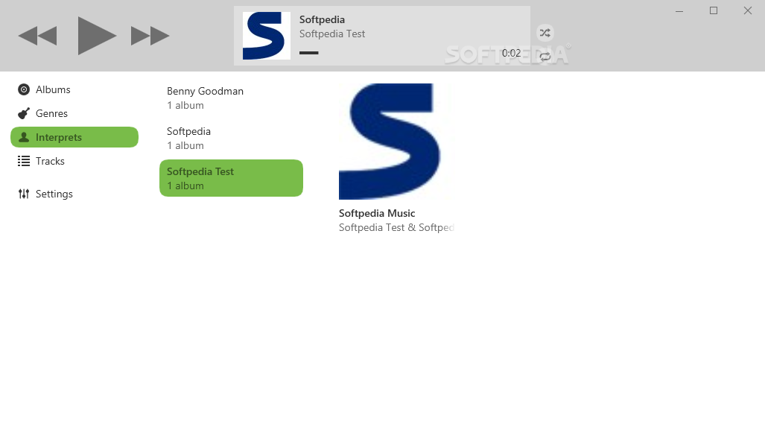Select the Interprets section
The width and height of the screenshot is (765, 447).
click(x=74, y=137)
